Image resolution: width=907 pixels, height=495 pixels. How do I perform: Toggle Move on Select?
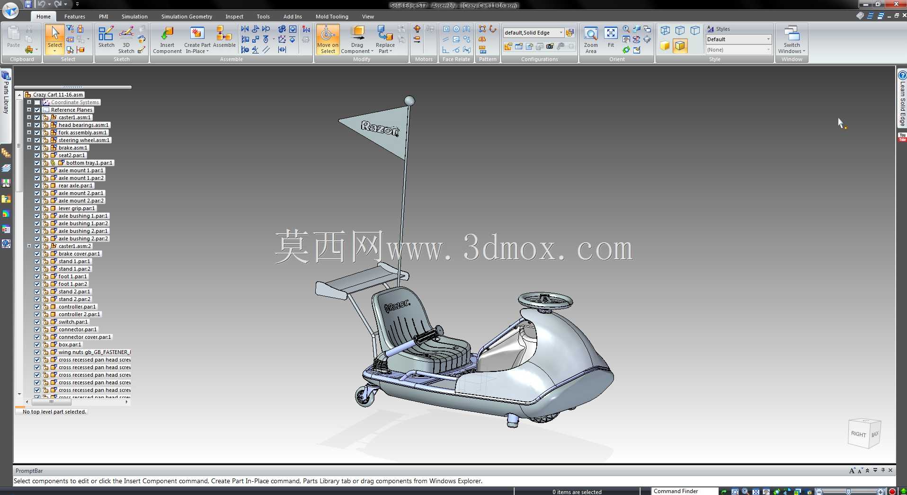pyautogui.click(x=328, y=40)
